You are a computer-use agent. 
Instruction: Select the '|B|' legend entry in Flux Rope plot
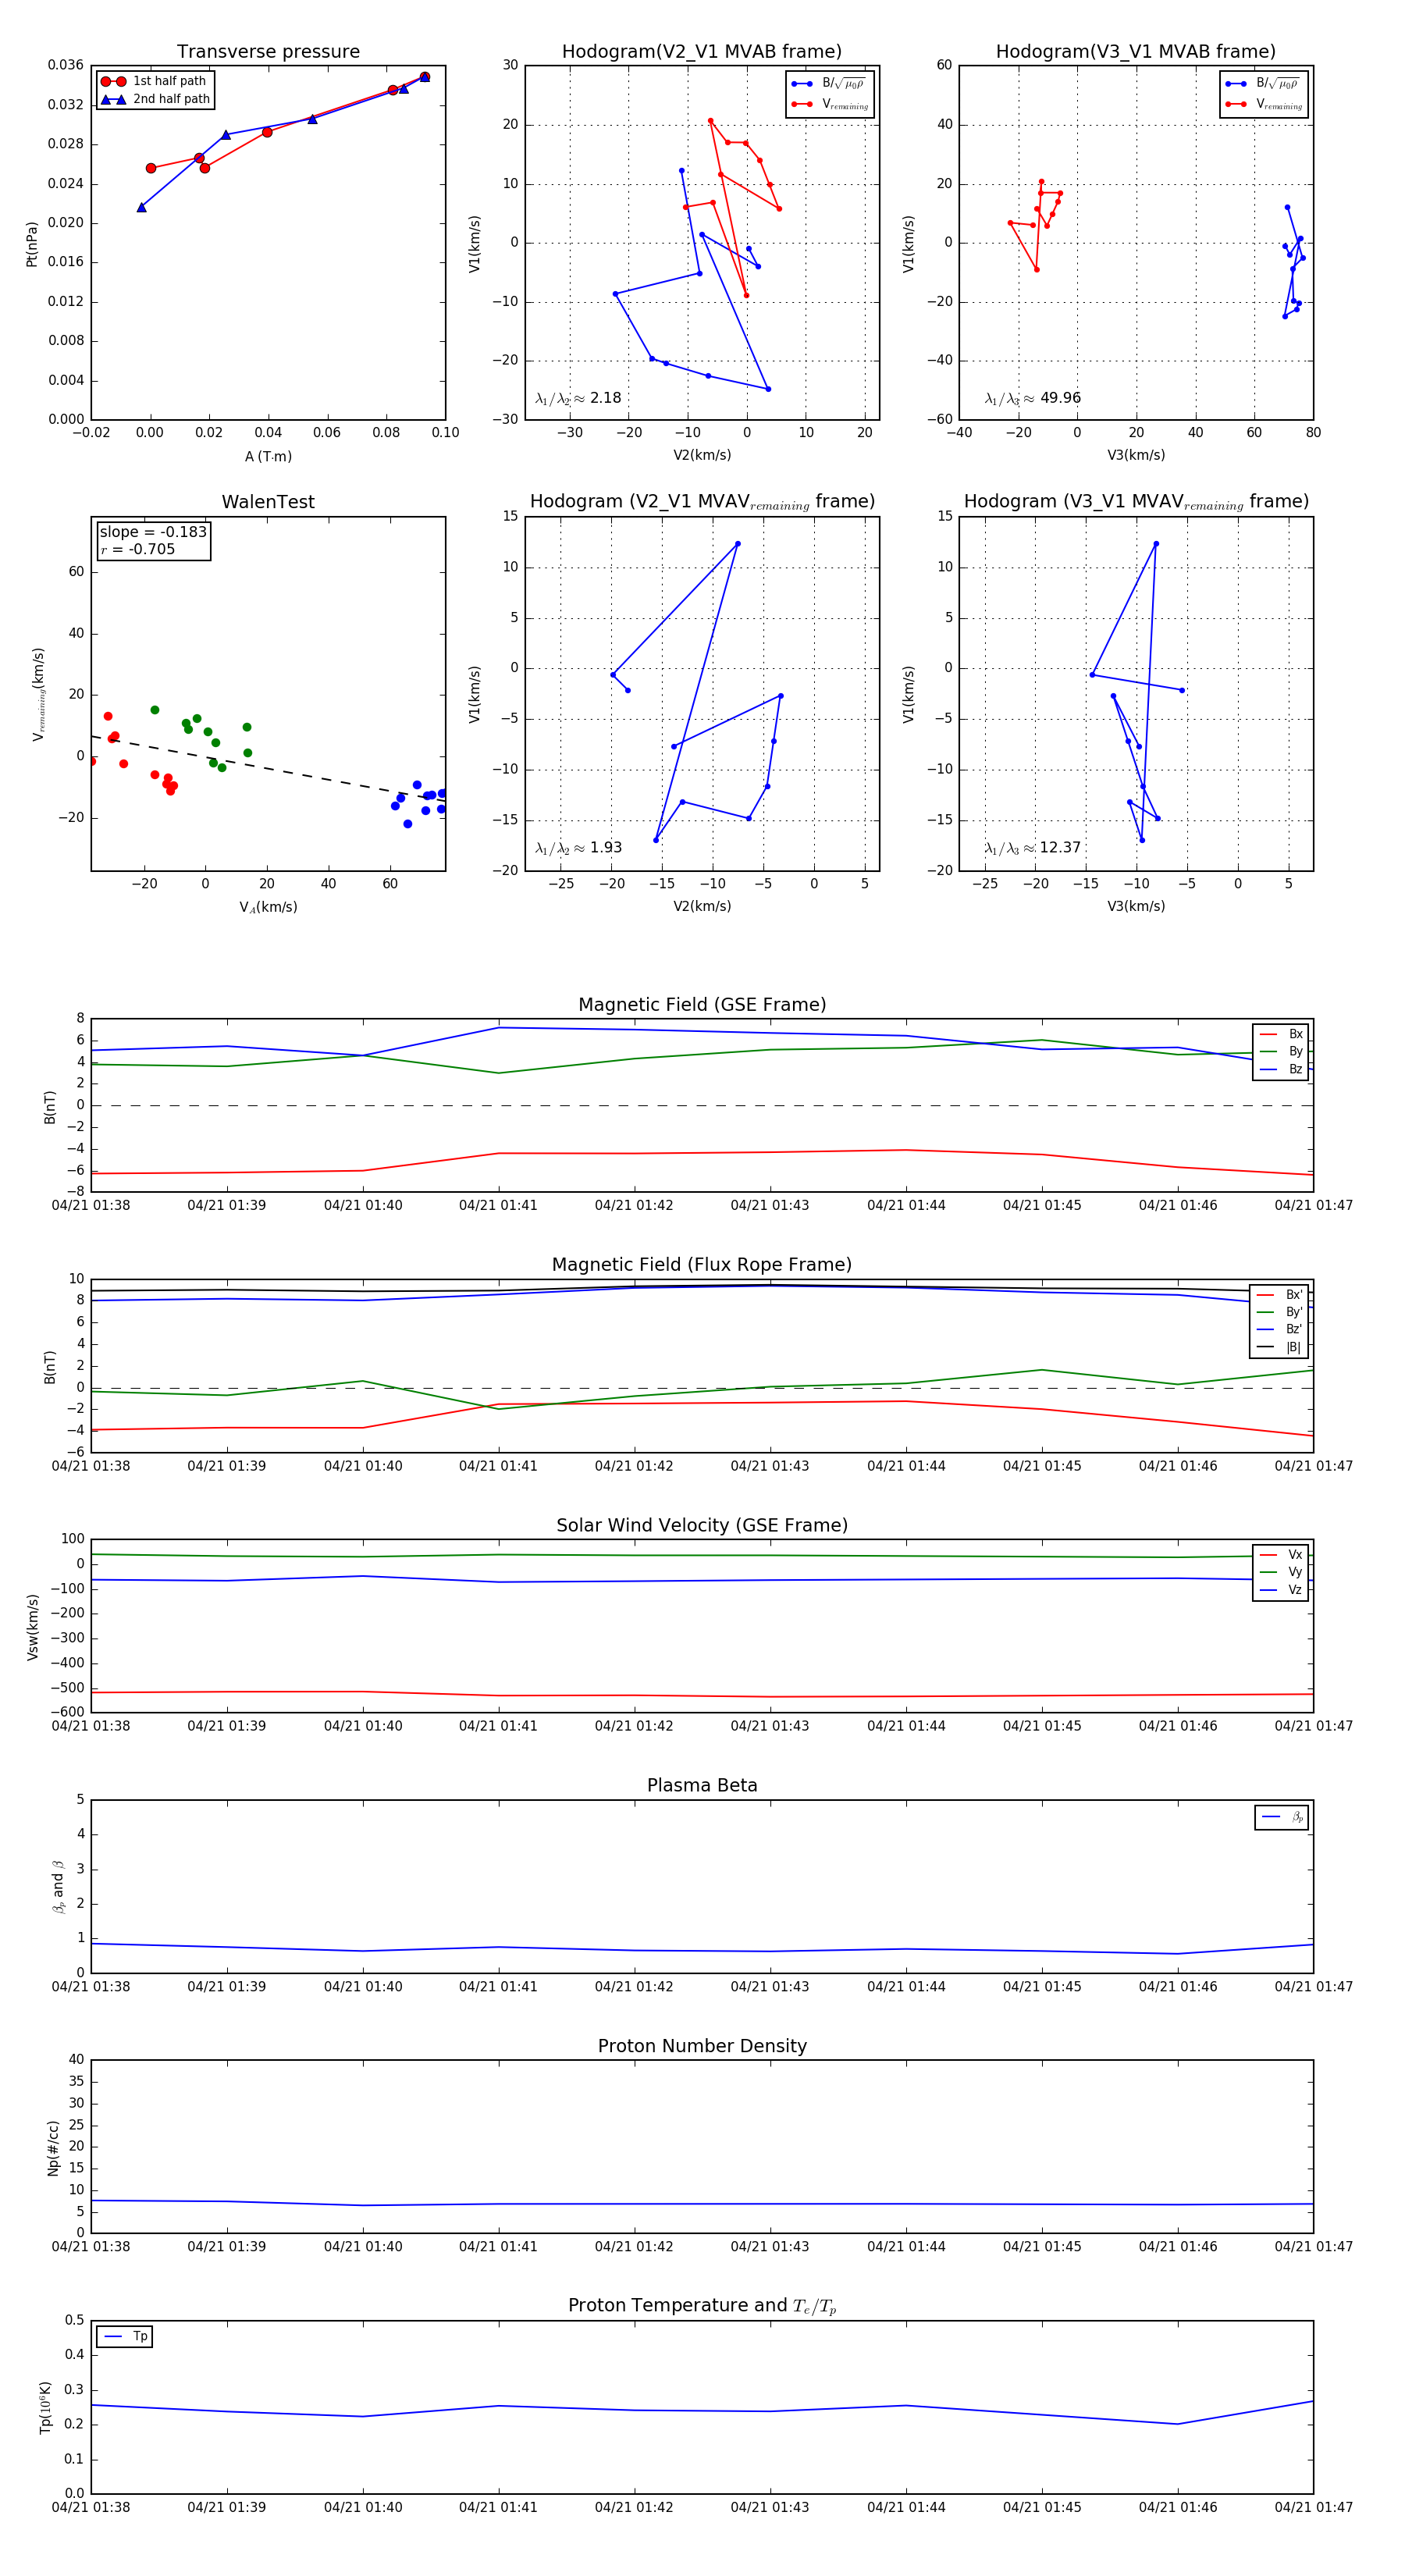click(1279, 1347)
